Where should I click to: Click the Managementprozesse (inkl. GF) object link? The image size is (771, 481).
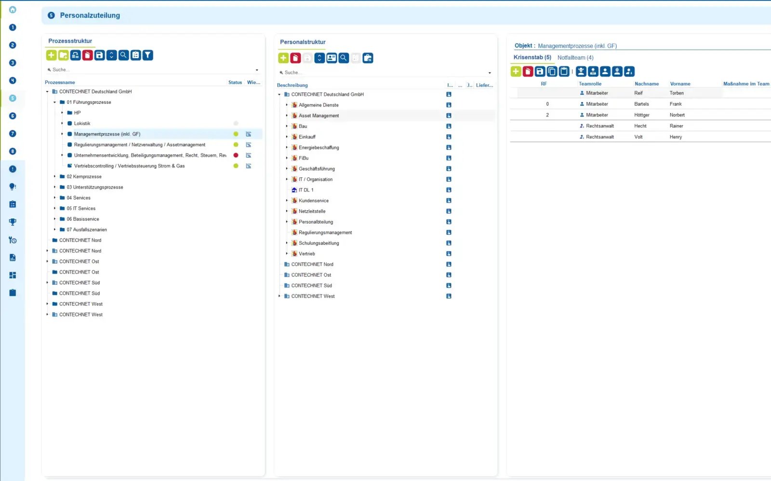(x=577, y=46)
